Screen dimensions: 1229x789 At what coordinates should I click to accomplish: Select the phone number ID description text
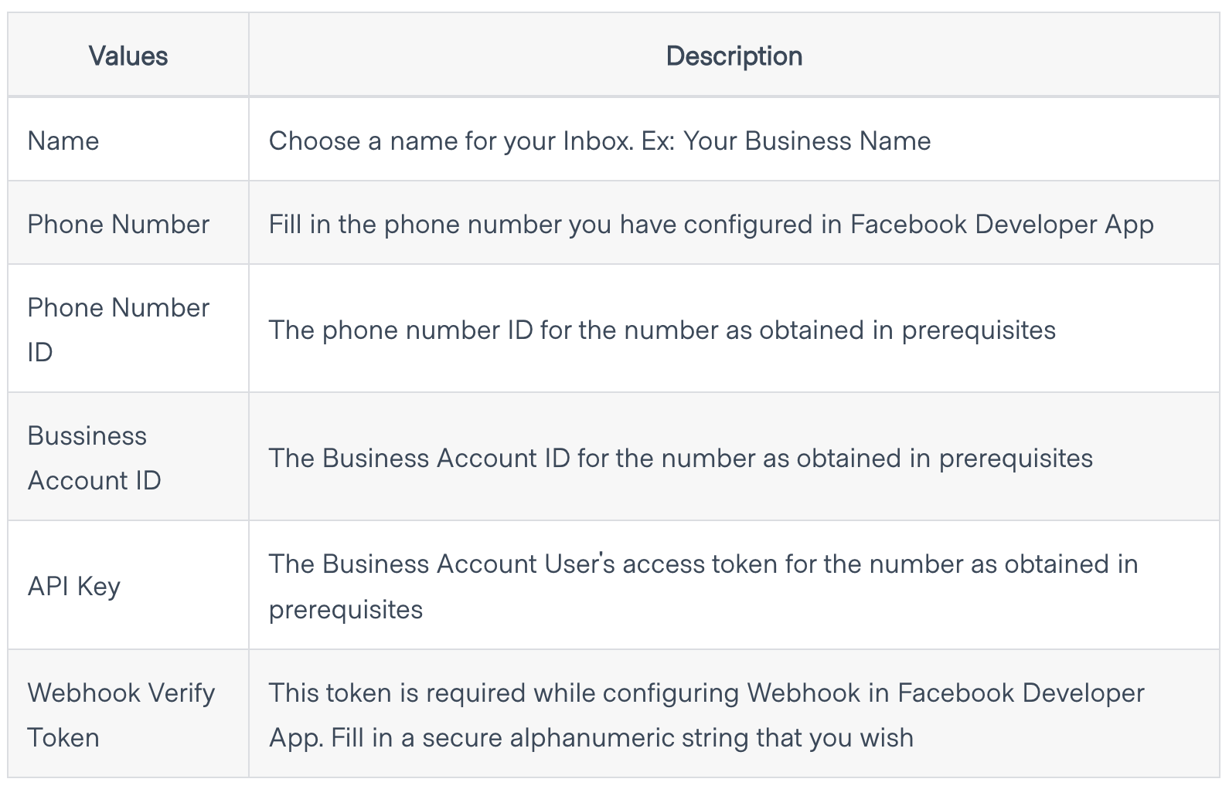click(x=662, y=330)
